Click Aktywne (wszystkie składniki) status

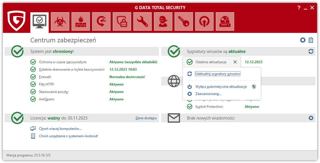pos(133,62)
